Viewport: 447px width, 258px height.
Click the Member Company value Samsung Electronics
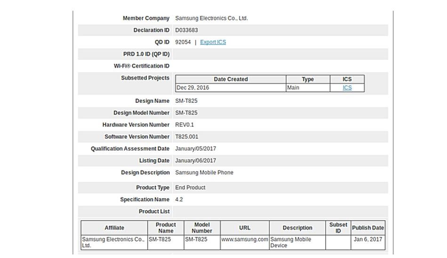pyautogui.click(x=211, y=18)
